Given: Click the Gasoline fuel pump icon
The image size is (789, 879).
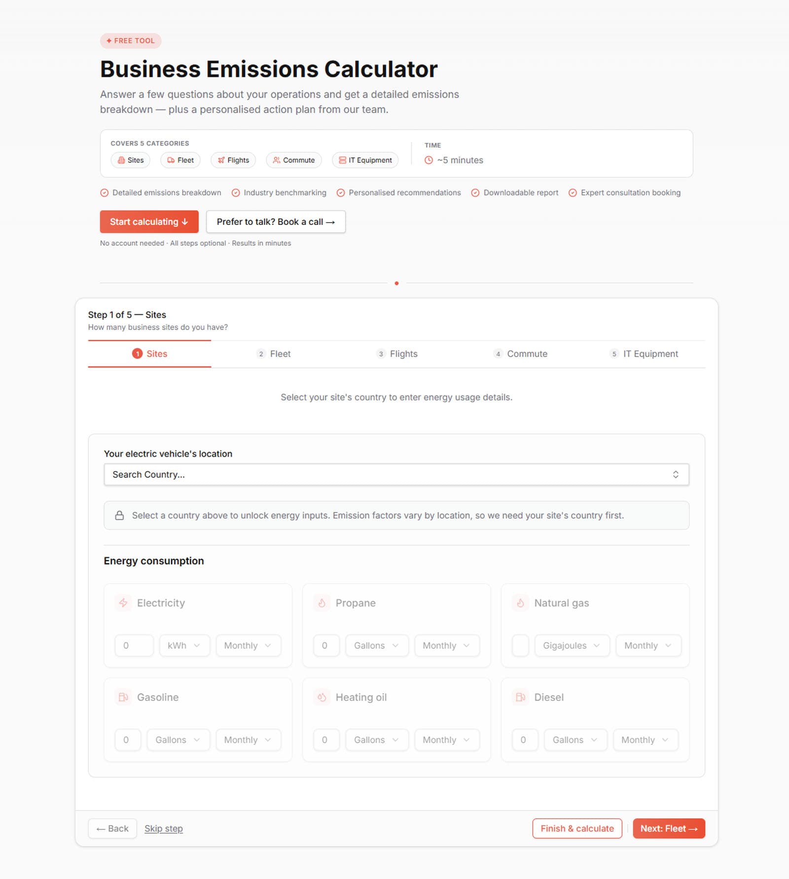Looking at the screenshot, I should [123, 697].
